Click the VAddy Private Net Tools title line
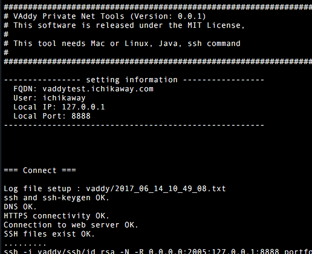Image resolution: width=312 pixels, height=254 pixels. [x=105, y=16]
